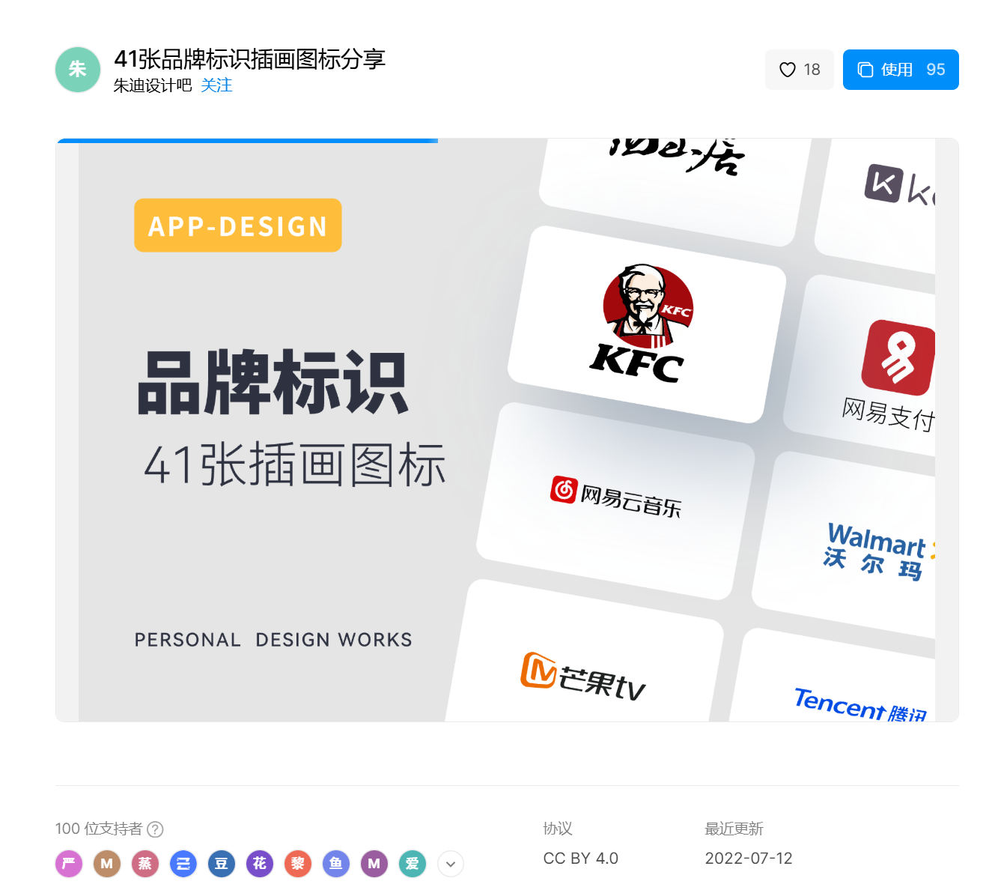Click the 最近更新 label
The width and height of the screenshot is (992, 896).
pos(734,829)
